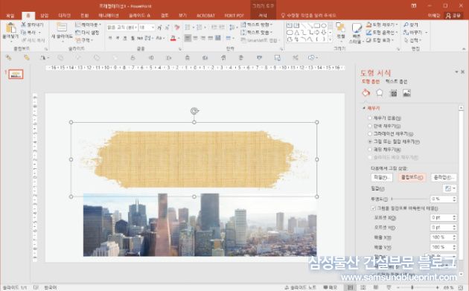This screenshot has width=469, height=291.
Task: Click the 파일 (File) picture source button
Action: (382, 177)
